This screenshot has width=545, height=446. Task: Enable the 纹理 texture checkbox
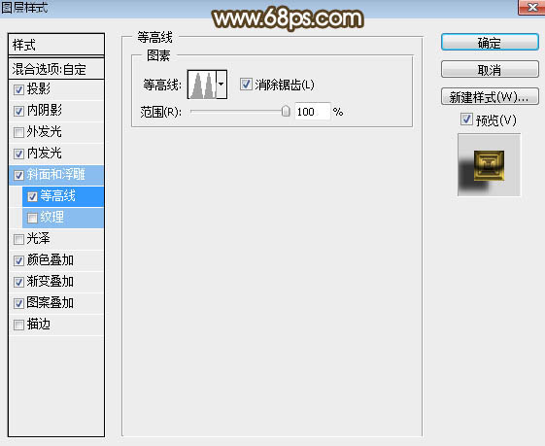32,218
